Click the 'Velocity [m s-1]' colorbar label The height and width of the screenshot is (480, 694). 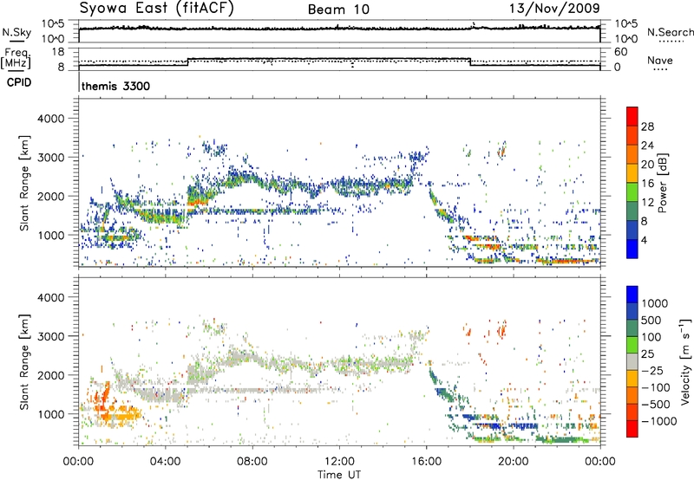click(685, 361)
